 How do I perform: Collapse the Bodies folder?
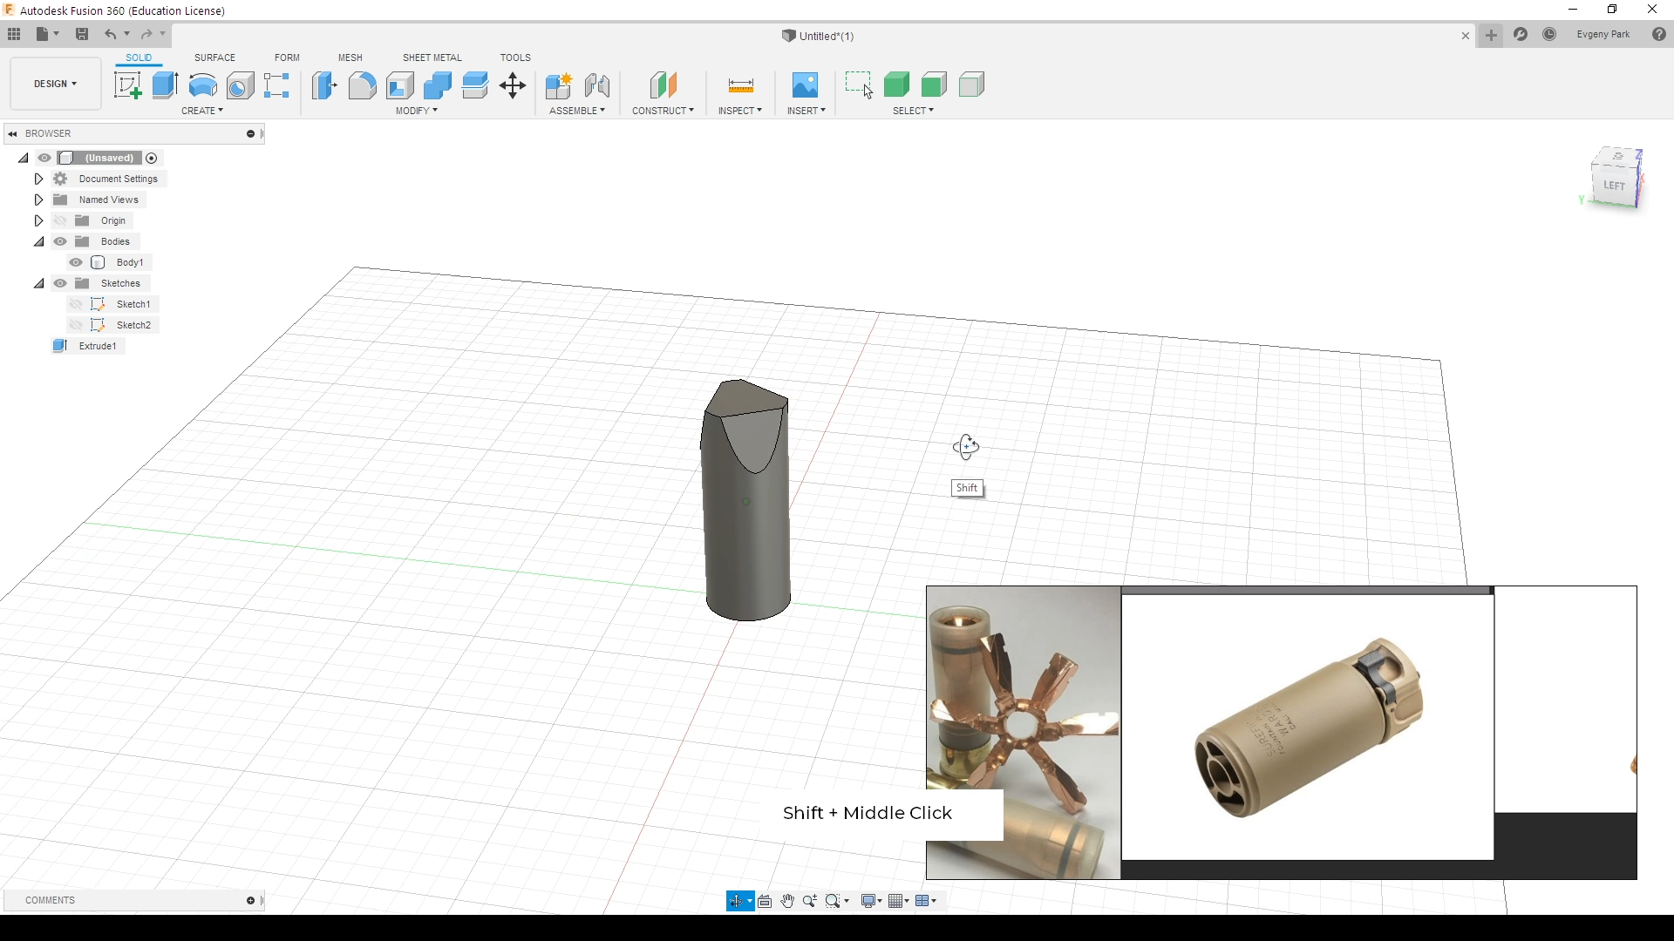(x=38, y=241)
